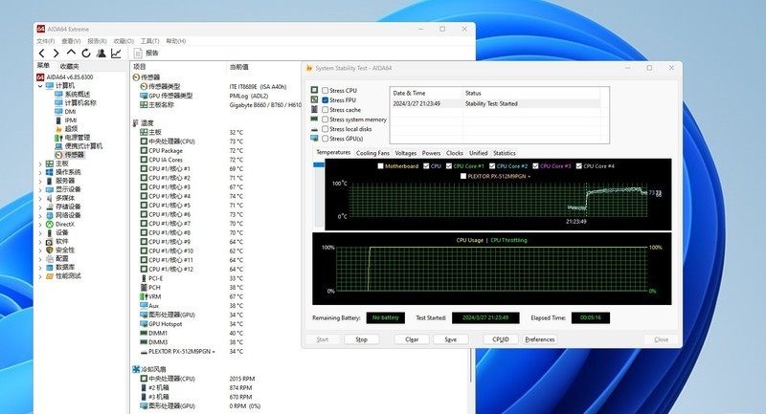The width and height of the screenshot is (766, 414).
Task: Enable the Stress CPU checkbox
Action: (326, 91)
